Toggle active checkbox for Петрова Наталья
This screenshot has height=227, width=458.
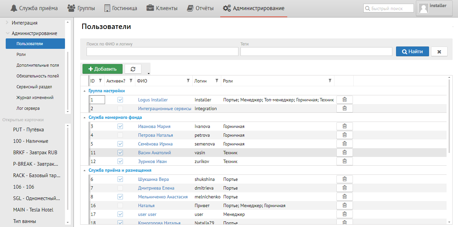[120, 135]
